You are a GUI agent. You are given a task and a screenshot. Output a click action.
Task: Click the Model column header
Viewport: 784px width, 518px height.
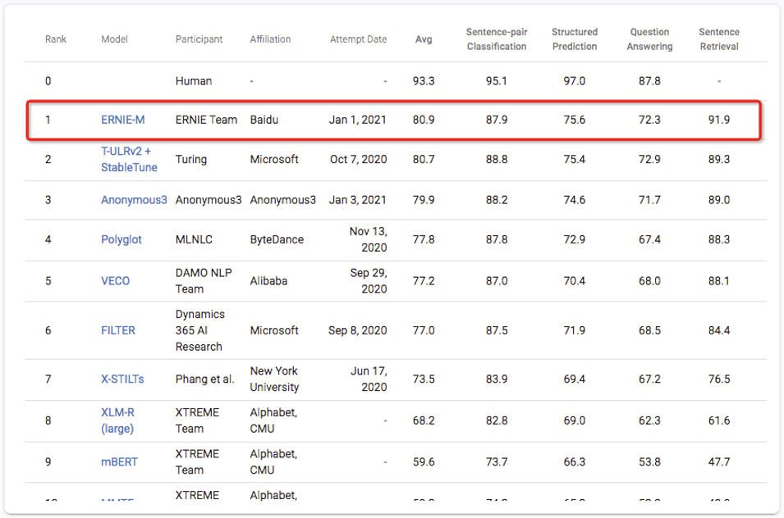click(114, 39)
